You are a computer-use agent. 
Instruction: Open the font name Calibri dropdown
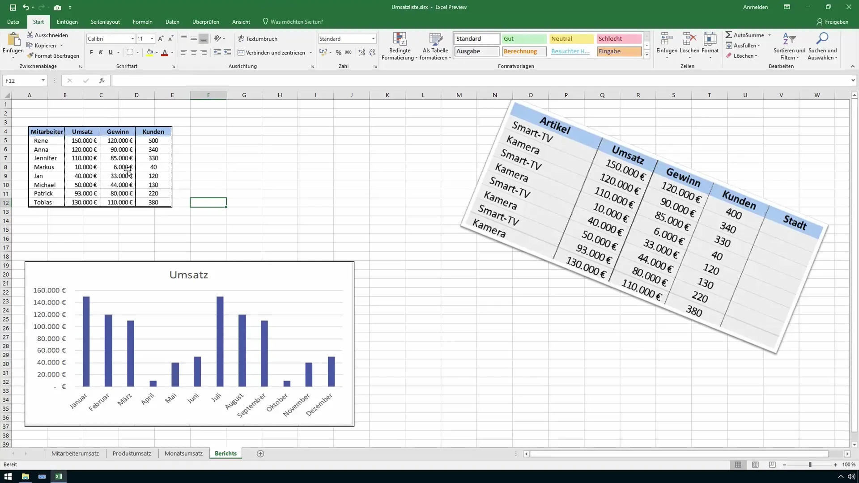[132, 39]
